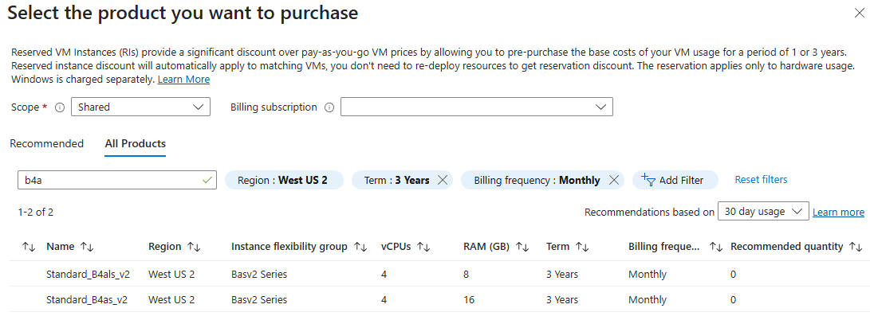
Task: Click Basv2 Series in the Standard_B4as_v2 row
Action: [259, 299]
